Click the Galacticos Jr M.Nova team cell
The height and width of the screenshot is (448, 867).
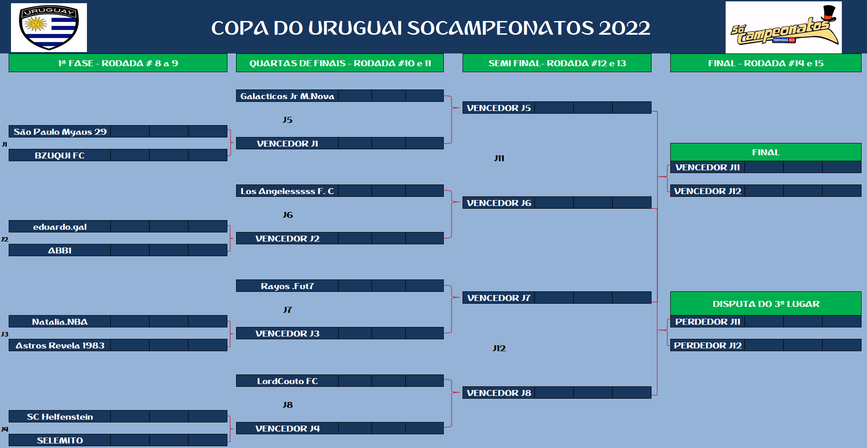pyautogui.click(x=287, y=96)
